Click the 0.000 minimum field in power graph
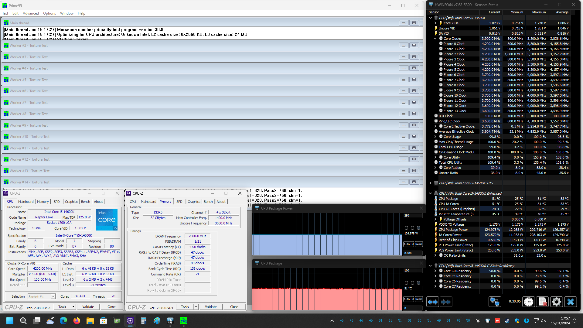This screenshot has height=328, width=583. [413, 253]
